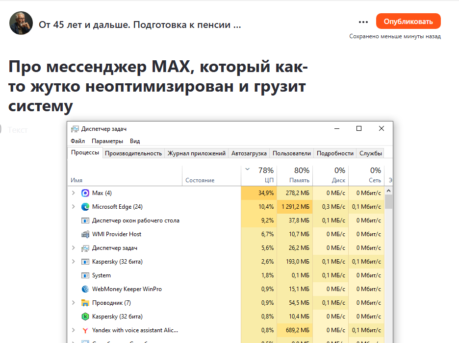Screen dimensions: 459x343
Task: Open the Пользователи tab
Action: click(x=292, y=153)
